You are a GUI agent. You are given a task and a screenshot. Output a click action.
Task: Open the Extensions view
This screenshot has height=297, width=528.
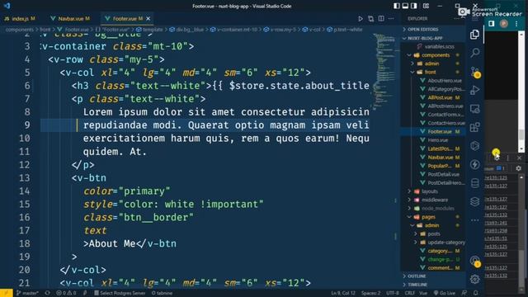(475, 127)
